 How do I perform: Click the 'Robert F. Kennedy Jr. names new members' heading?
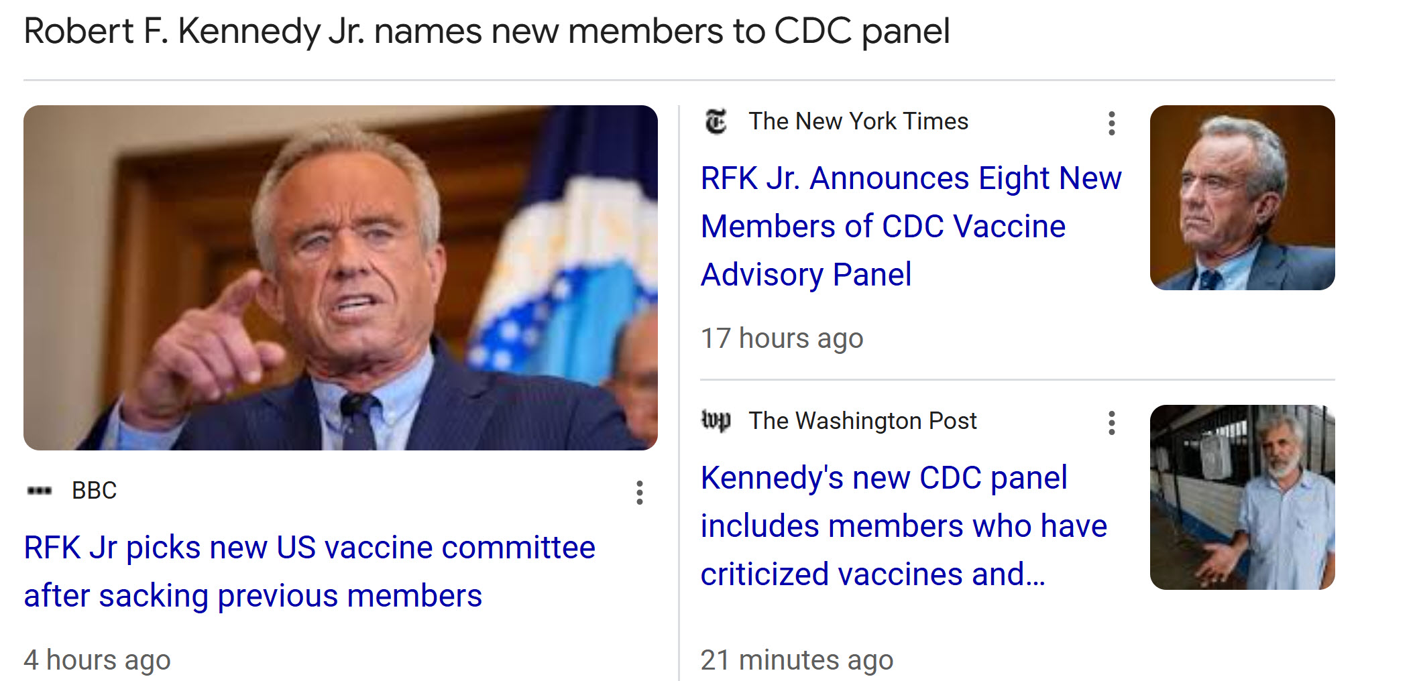[x=486, y=32]
